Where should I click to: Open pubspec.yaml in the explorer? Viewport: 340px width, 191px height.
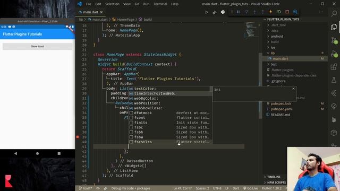pos(282,109)
